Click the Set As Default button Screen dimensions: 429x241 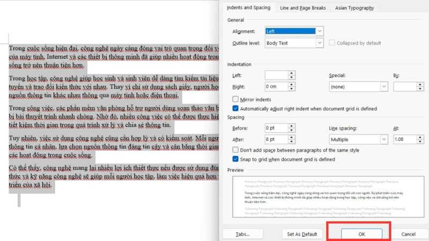tap(302, 234)
